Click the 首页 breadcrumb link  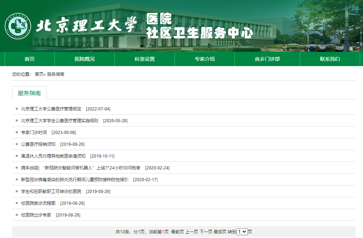pos(39,74)
